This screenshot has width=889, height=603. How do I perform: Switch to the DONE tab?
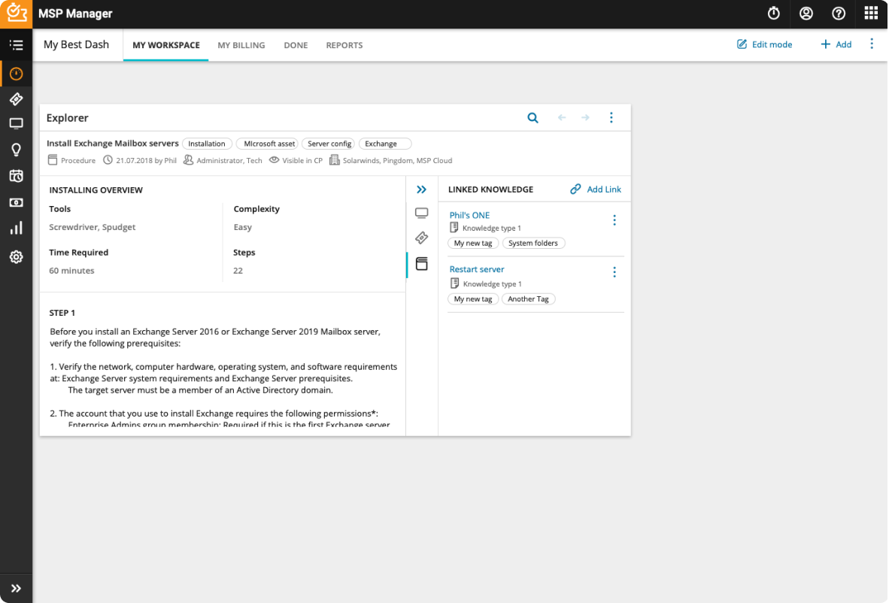pyautogui.click(x=296, y=45)
